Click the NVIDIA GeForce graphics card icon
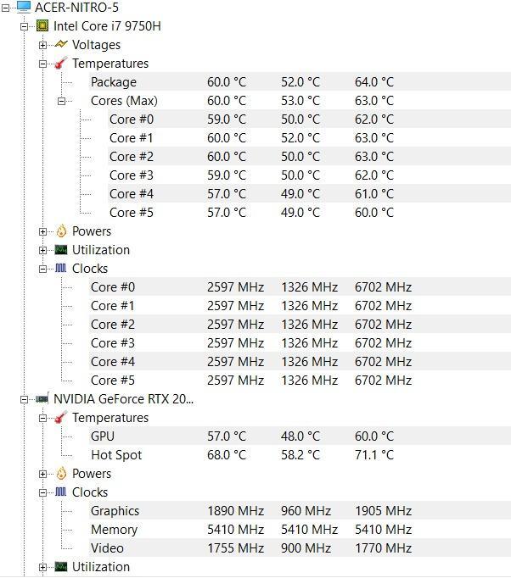Image resolution: width=511 pixels, height=578 pixels. click(x=42, y=399)
